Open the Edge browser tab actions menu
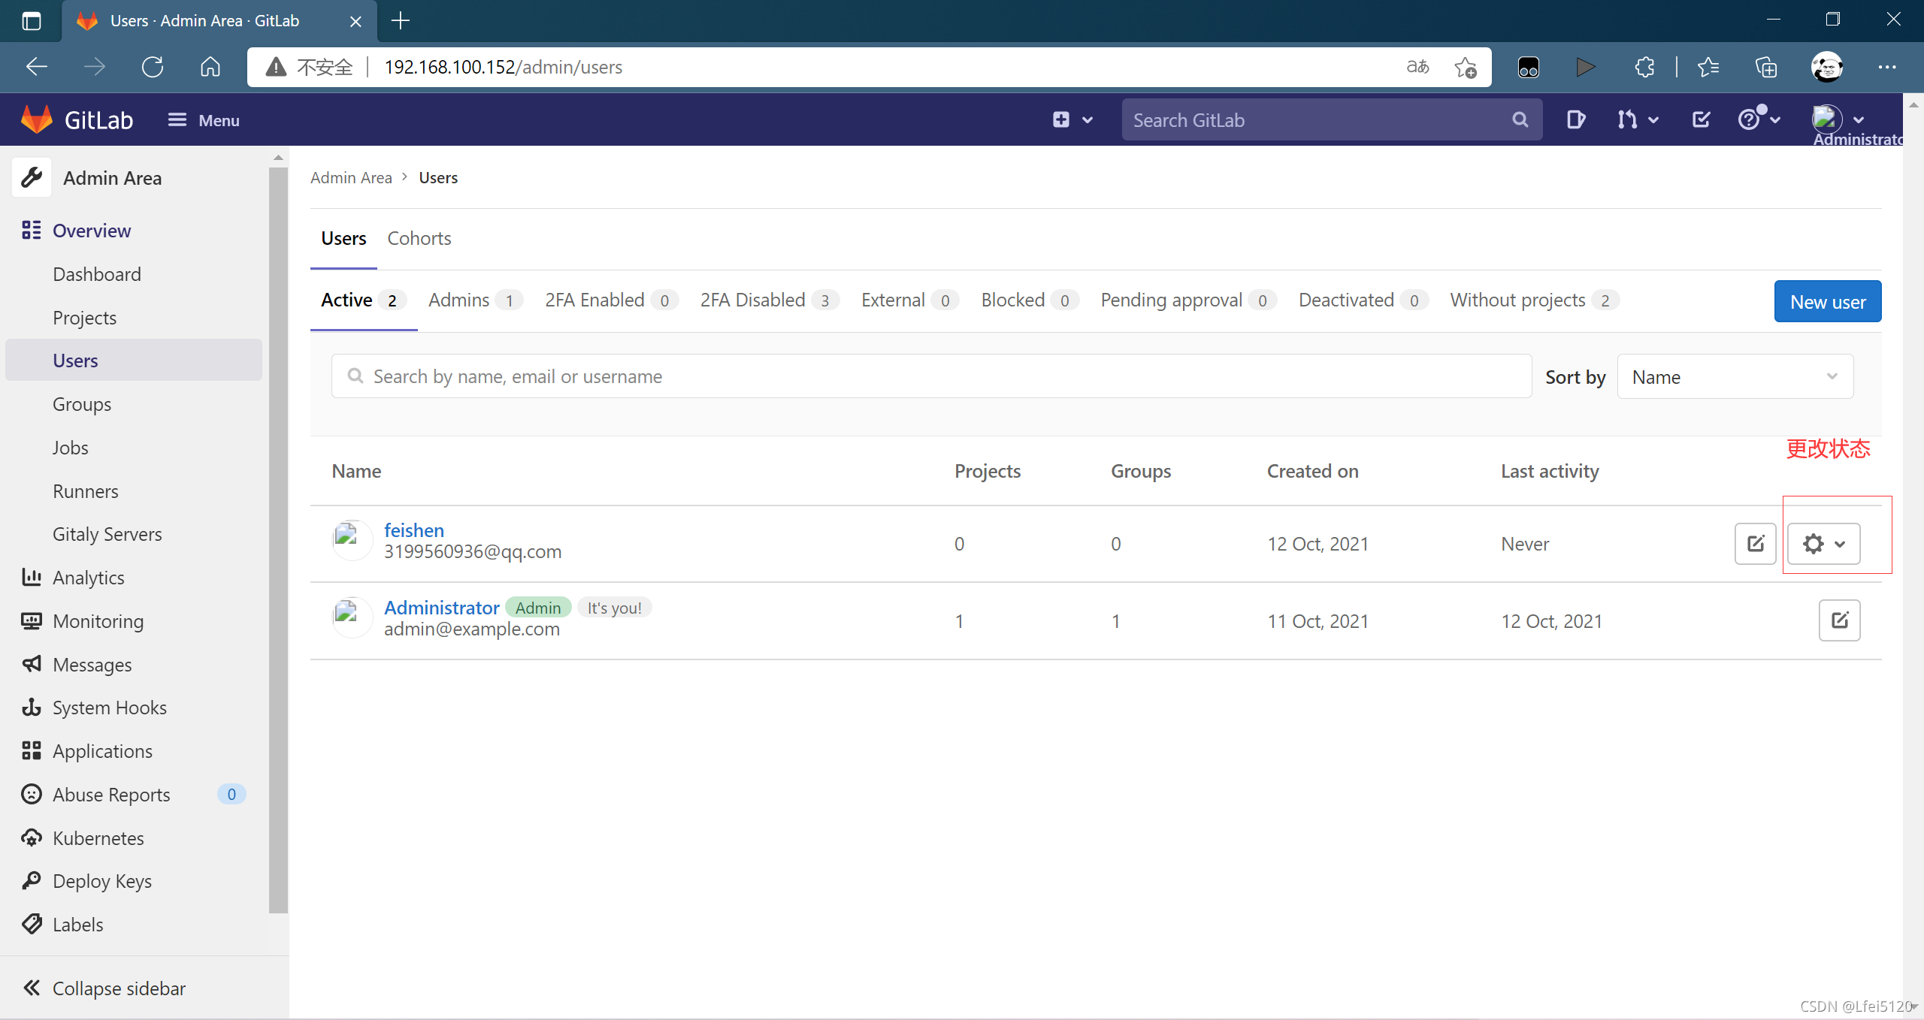Image resolution: width=1924 pixels, height=1020 pixels. click(31, 21)
